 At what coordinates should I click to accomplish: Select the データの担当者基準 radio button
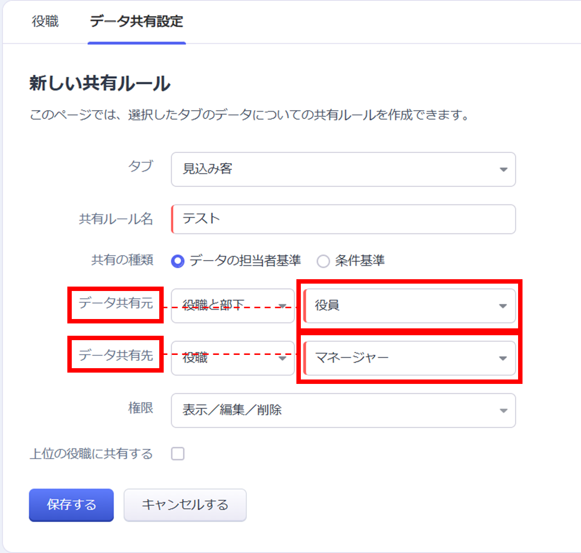(x=178, y=261)
